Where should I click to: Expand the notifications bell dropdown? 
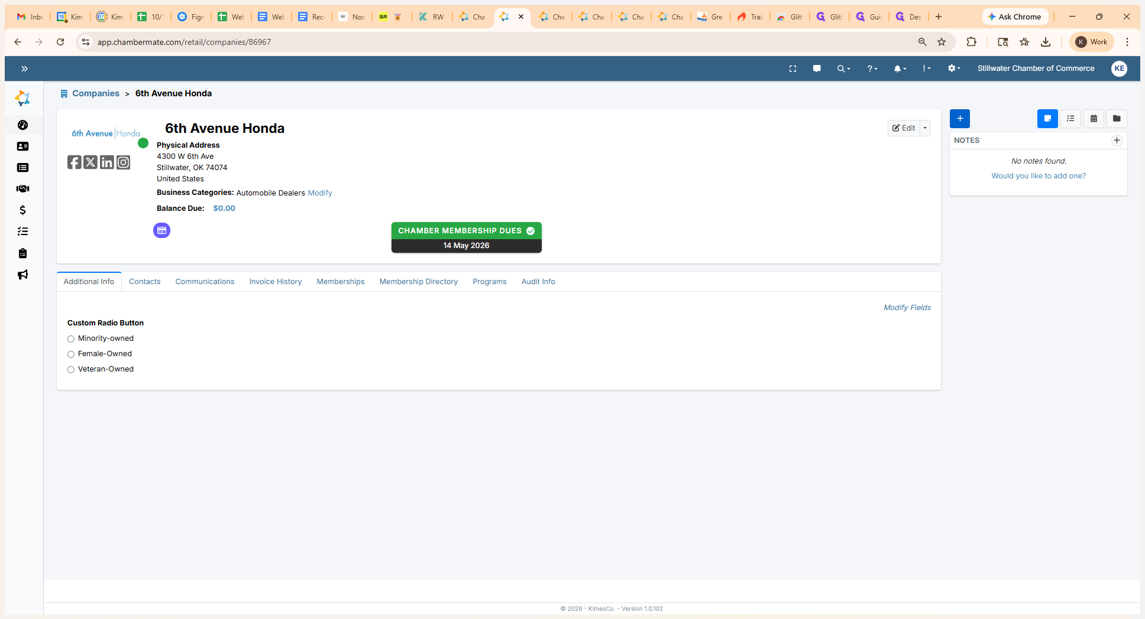(x=900, y=69)
